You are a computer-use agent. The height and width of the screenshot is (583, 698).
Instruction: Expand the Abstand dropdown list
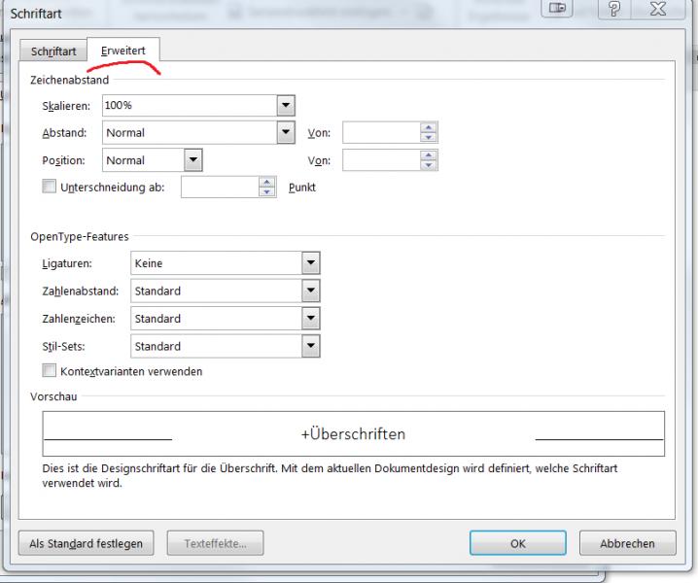(286, 132)
